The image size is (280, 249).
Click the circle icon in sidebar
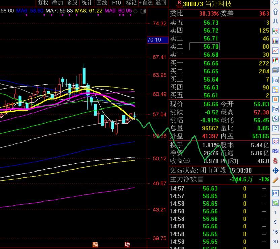click(x=275, y=128)
